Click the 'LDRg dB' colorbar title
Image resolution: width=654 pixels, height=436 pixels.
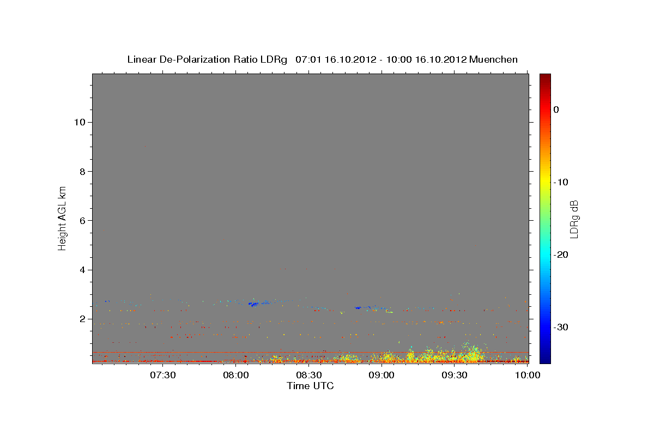click(574, 219)
